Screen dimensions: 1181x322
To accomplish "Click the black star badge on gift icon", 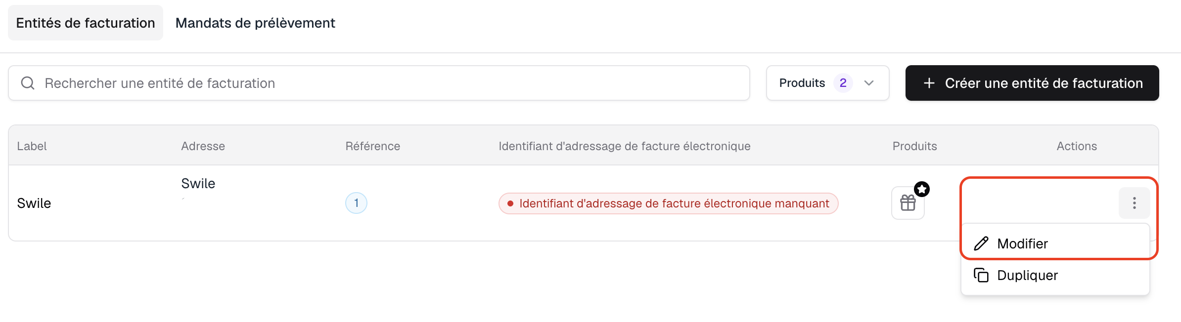I will [922, 189].
